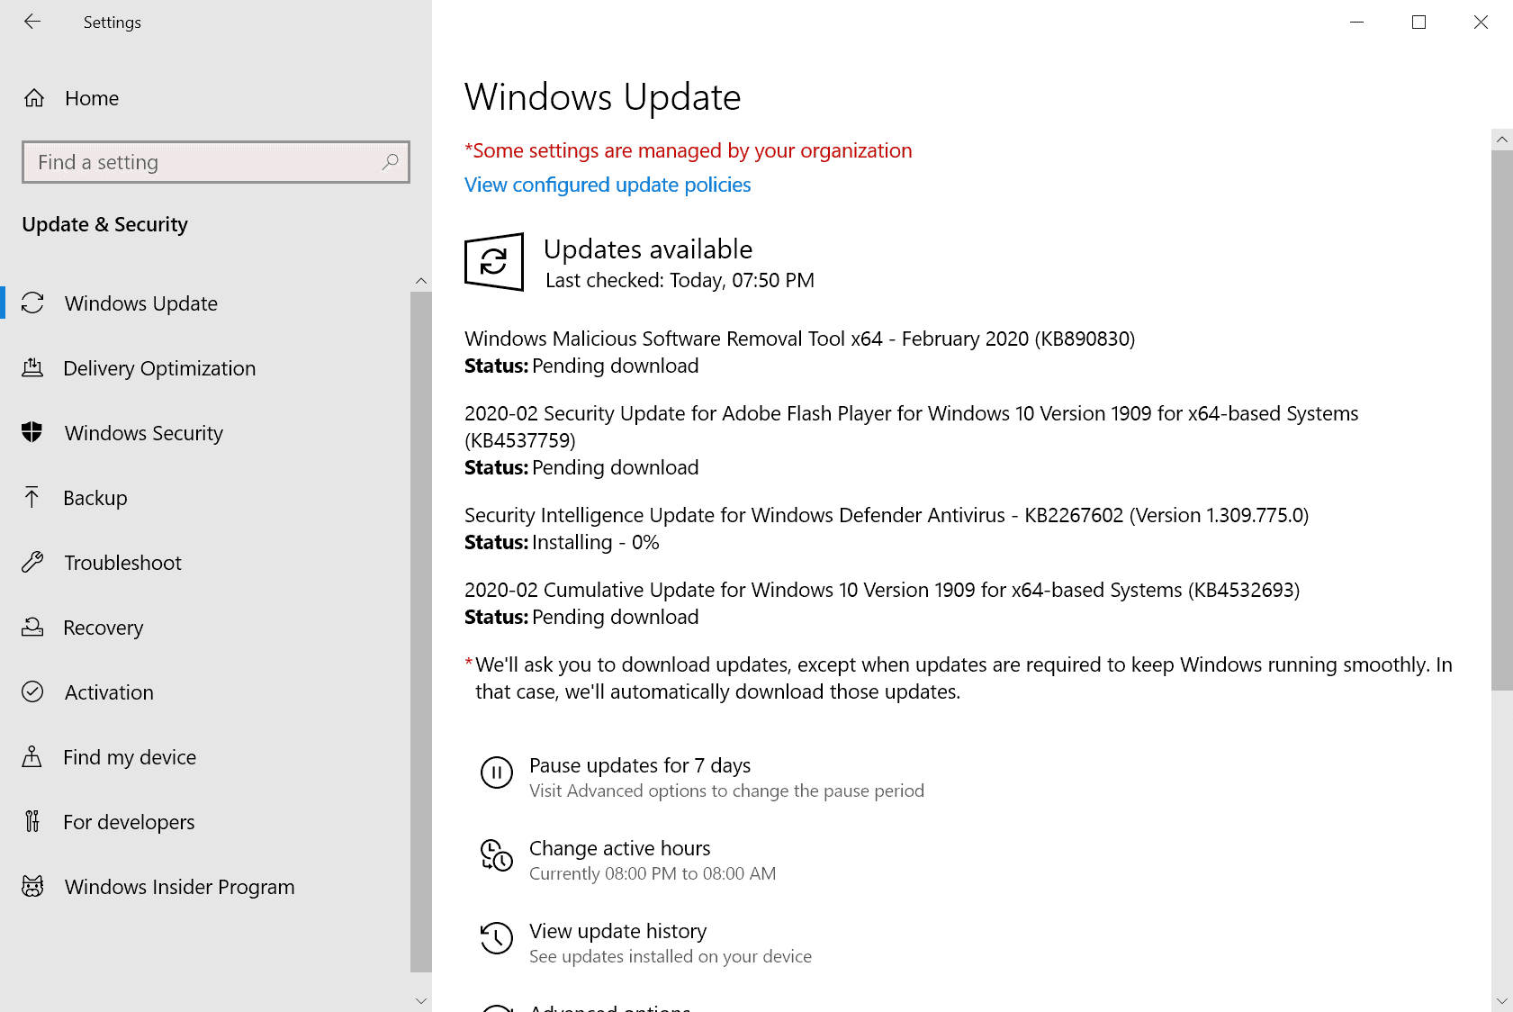Open View configured update policies
The height and width of the screenshot is (1012, 1513).
[608, 185]
